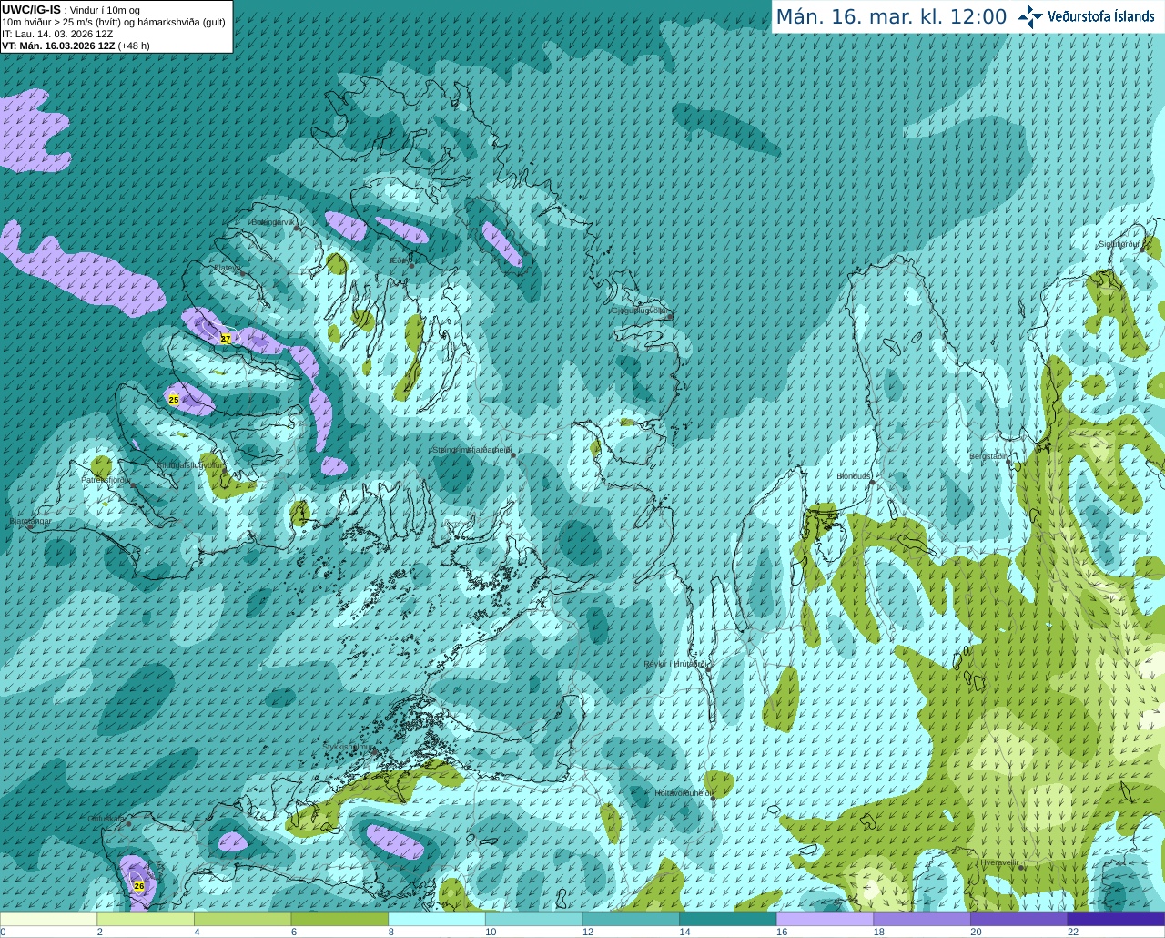Click the Blönduós station label
Viewport: 1165px width, 938px height.
click(854, 476)
